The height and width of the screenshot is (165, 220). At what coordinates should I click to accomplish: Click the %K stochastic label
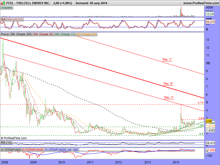(x=3, y=19)
